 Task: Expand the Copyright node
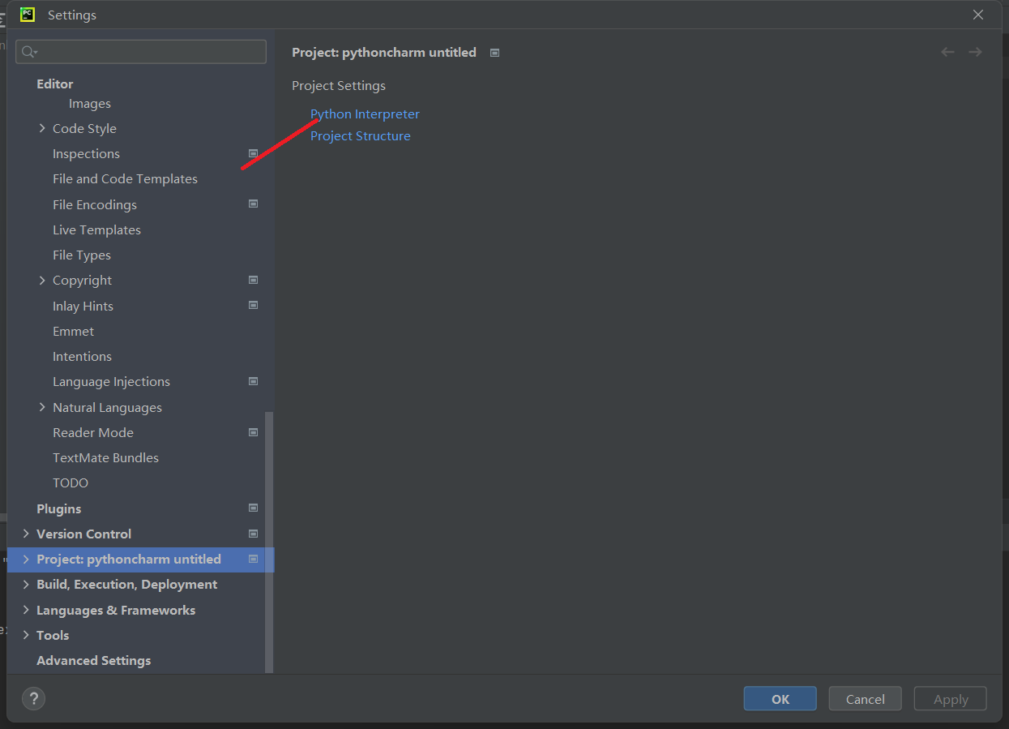pyautogui.click(x=42, y=280)
